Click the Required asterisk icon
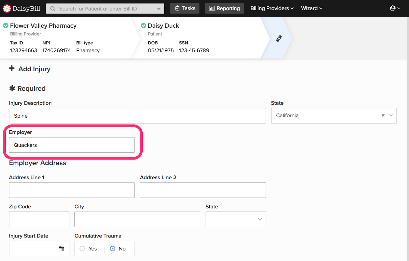The height and width of the screenshot is (261, 409). point(12,88)
